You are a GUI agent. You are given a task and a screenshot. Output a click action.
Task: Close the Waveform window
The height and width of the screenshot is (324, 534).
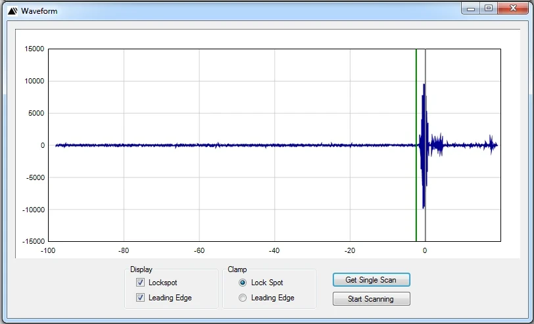click(x=512, y=9)
